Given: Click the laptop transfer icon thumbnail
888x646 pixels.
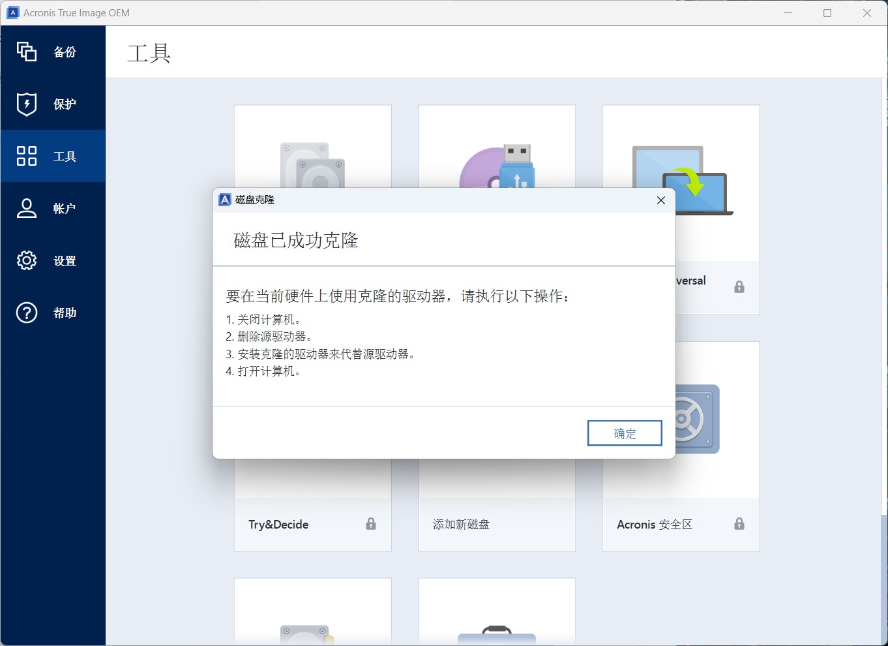Looking at the screenshot, I should (682, 180).
